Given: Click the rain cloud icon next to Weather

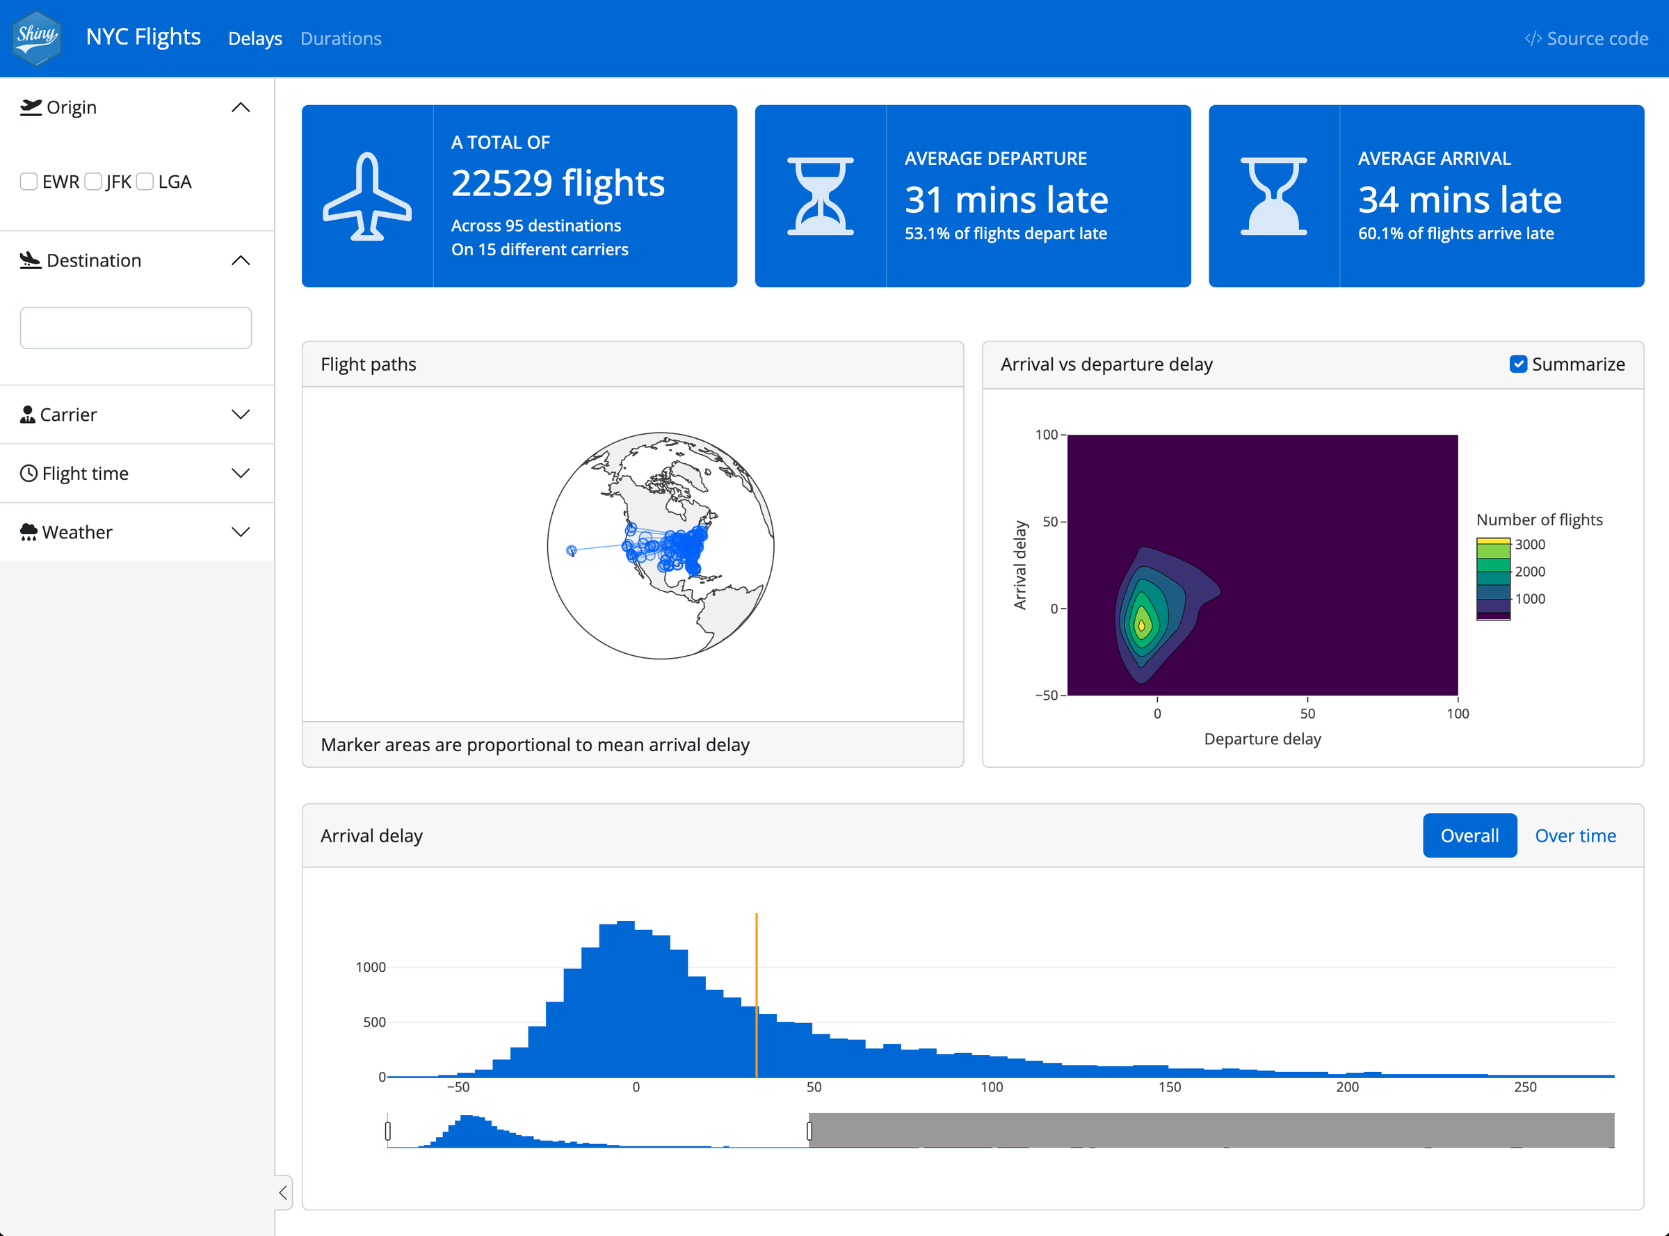Looking at the screenshot, I should pos(28,531).
